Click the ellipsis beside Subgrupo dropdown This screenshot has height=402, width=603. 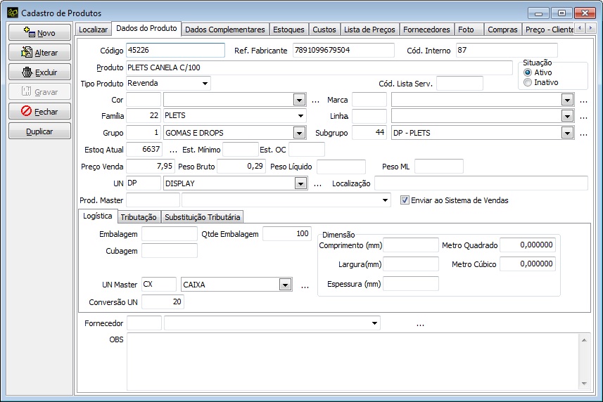pyautogui.click(x=583, y=133)
